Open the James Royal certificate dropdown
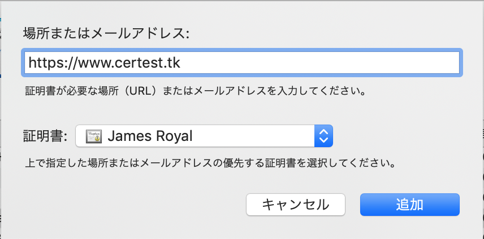This screenshot has width=484, height=239. click(x=204, y=136)
